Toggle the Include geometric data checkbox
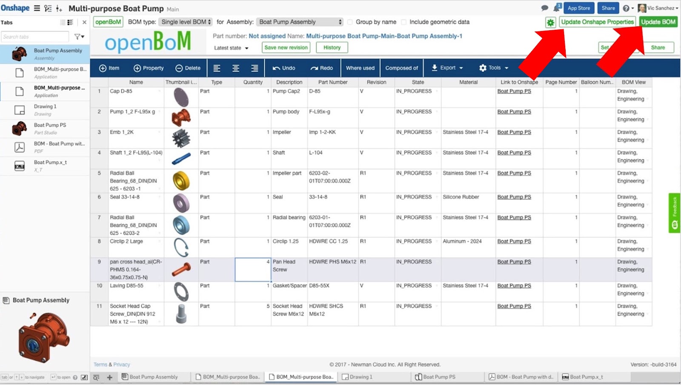 (403, 22)
